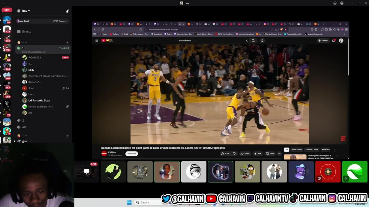Open the YouTube account avatar menu

coord(341,41)
